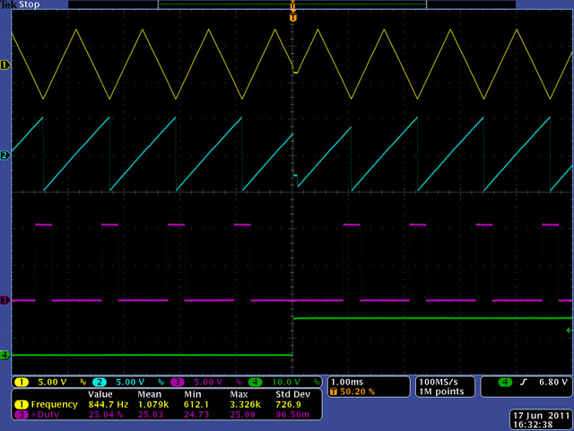This screenshot has width=574, height=431.
Task: Click the Tek Stop acquisition status
Action: click(x=30, y=4)
